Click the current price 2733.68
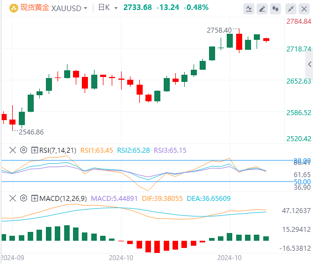The width and height of the screenshot is (313, 264). 138,8
